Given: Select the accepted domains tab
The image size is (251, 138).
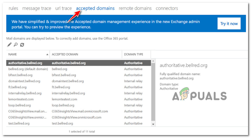Looking at the screenshot, I should tap(95, 8).
